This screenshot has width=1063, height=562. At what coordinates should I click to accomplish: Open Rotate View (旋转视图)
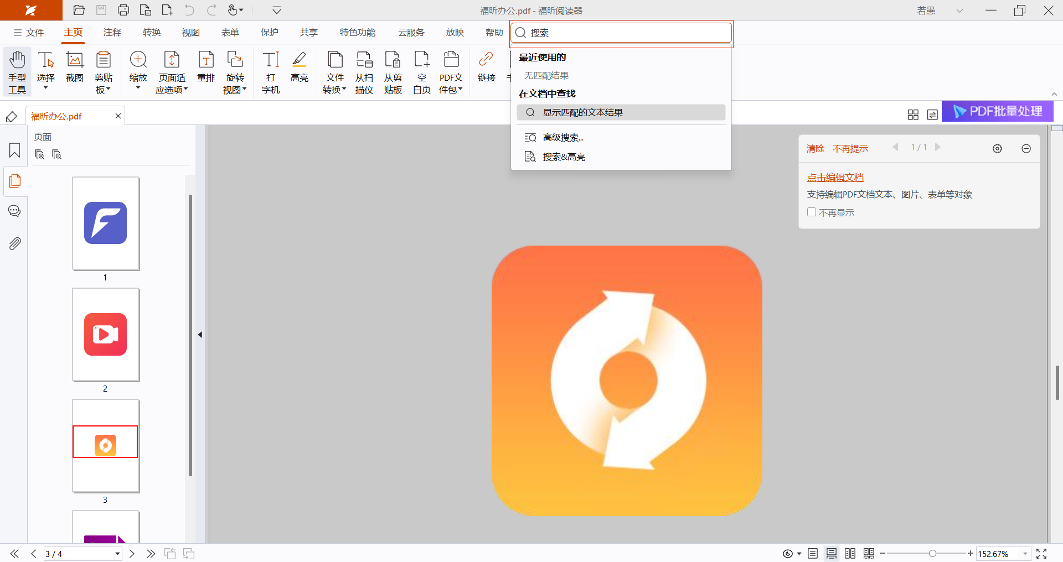pyautogui.click(x=235, y=72)
